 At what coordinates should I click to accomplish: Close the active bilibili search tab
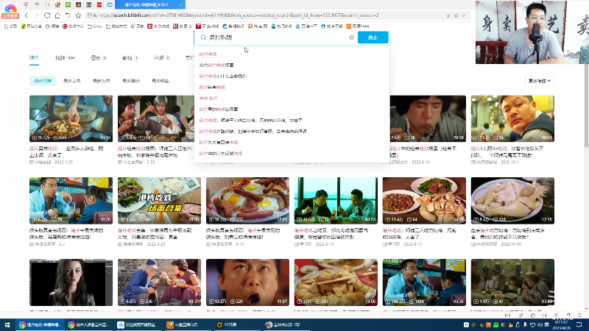[180, 4]
